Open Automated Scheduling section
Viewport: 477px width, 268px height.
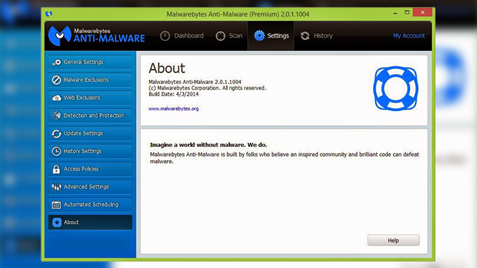click(x=90, y=204)
